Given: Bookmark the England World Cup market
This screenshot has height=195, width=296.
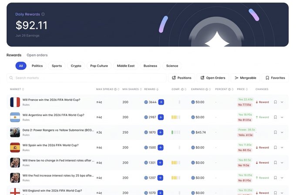Looking at the screenshot, I should pos(276,193).
